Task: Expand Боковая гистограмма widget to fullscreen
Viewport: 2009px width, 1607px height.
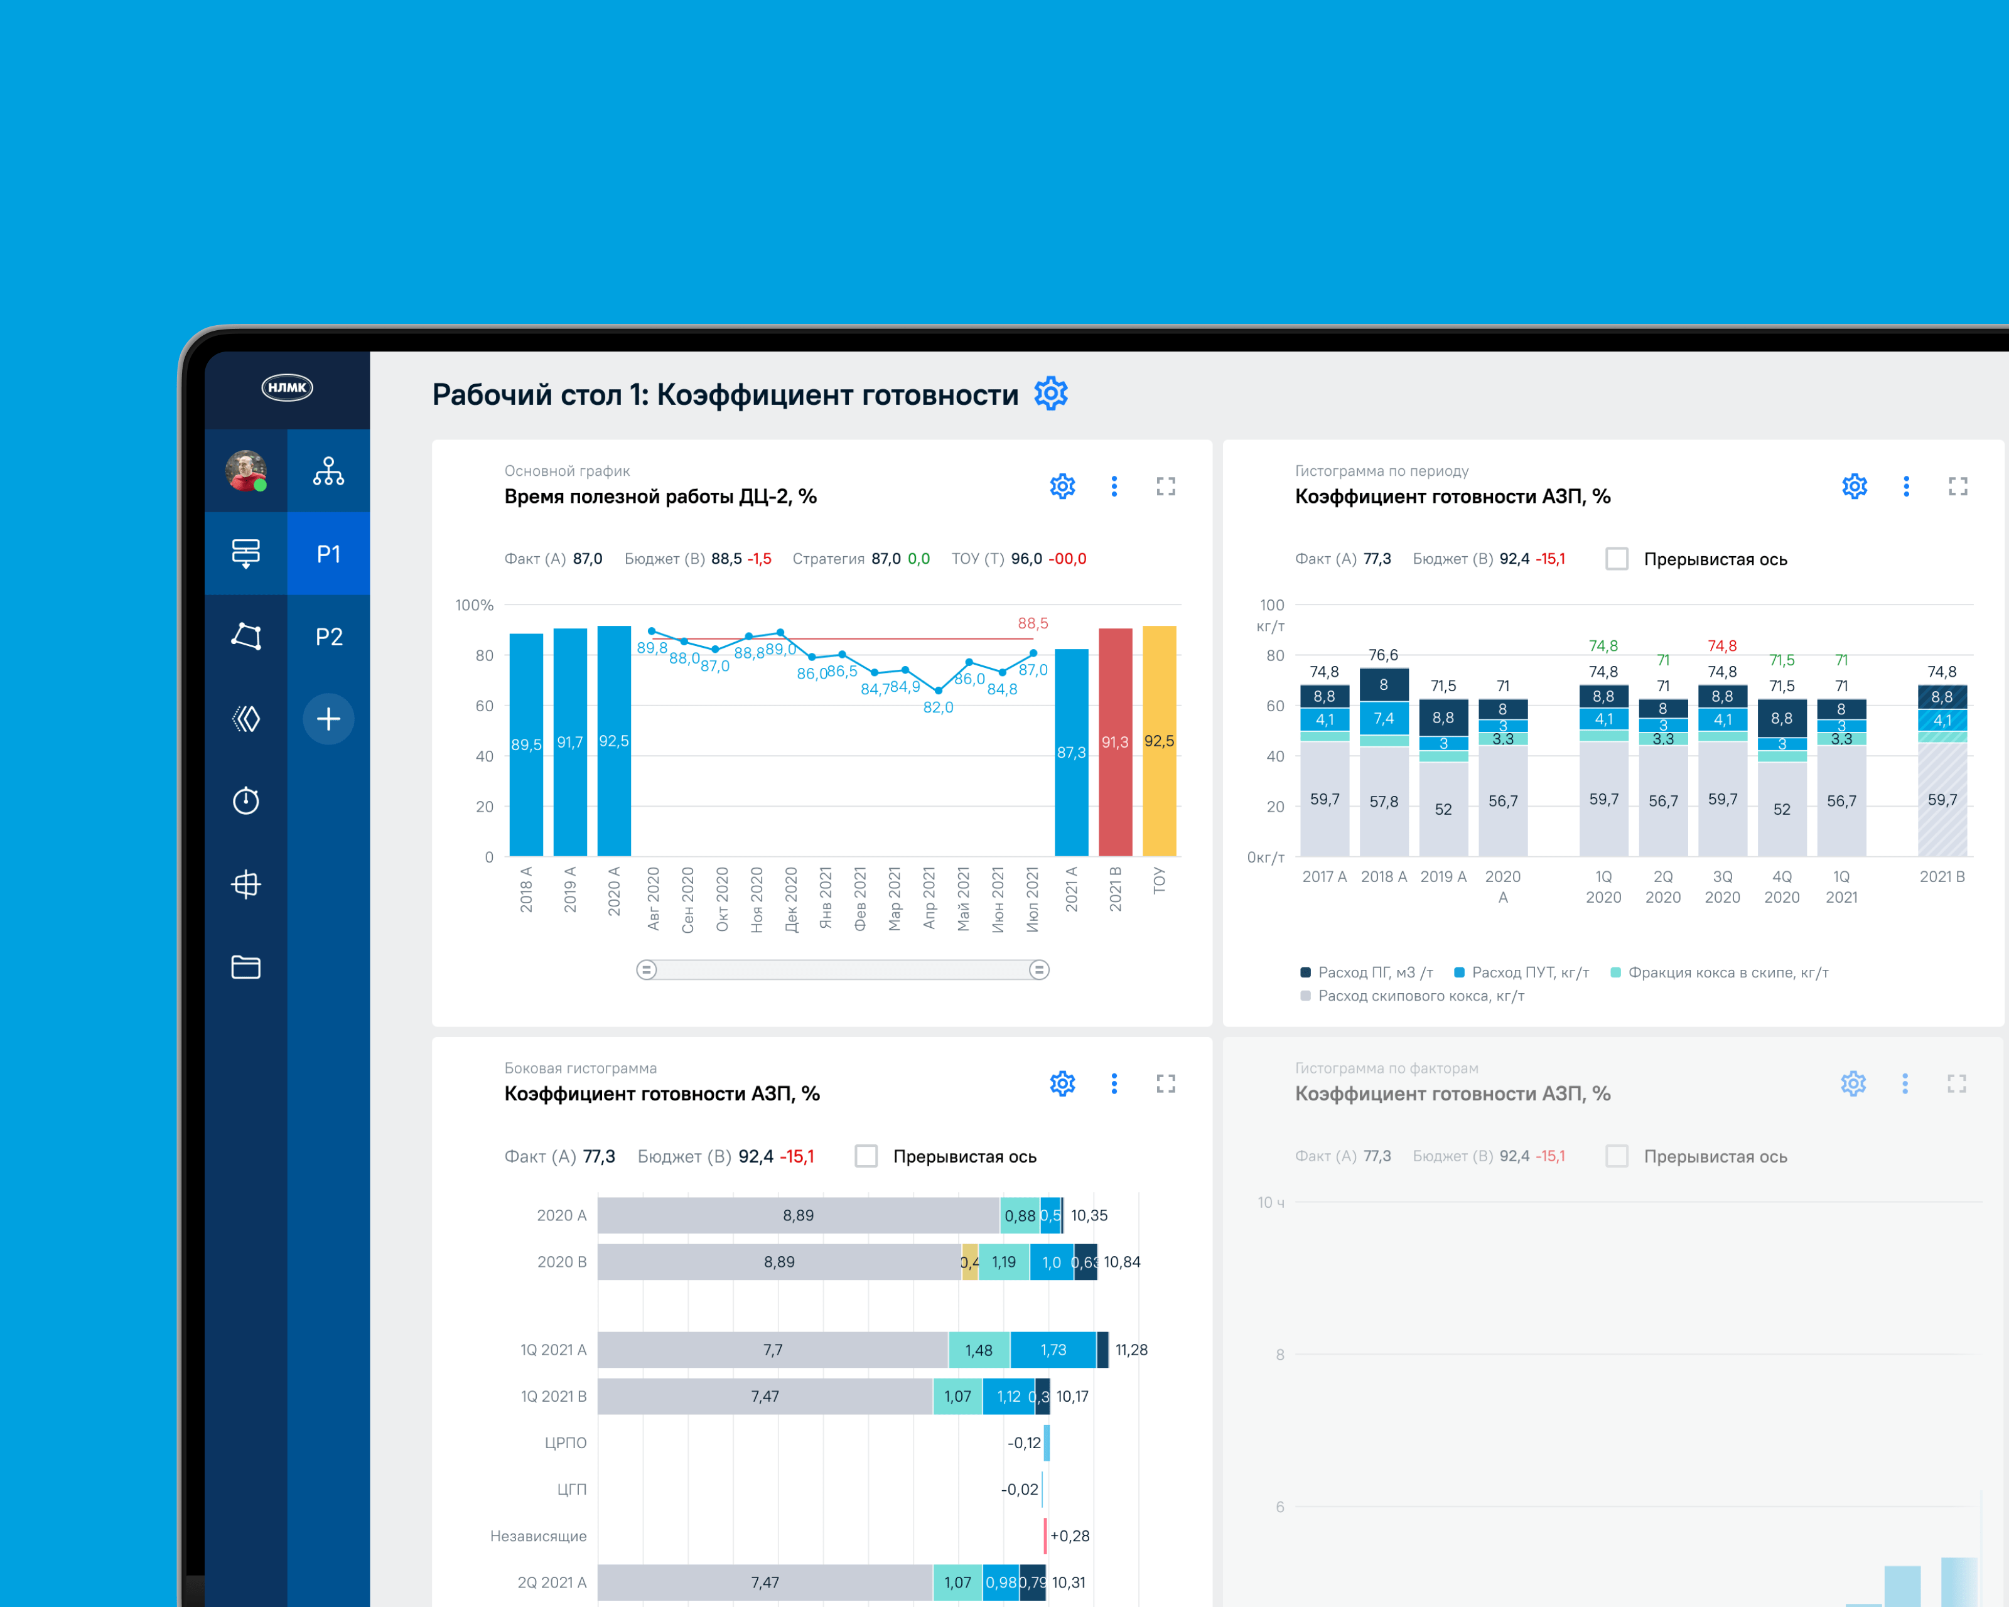Action: pyautogui.click(x=1166, y=1083)
